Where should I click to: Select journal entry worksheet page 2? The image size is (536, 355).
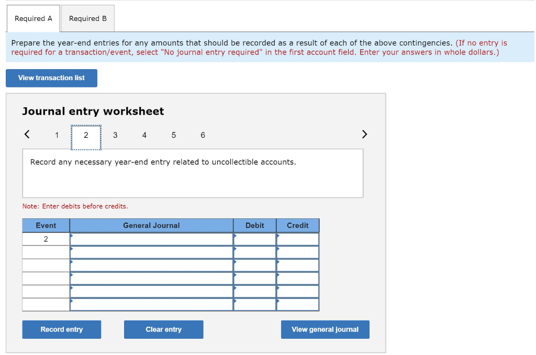tap(86, 137)
